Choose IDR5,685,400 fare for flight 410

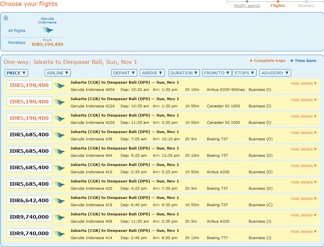(x=29, y=168)
